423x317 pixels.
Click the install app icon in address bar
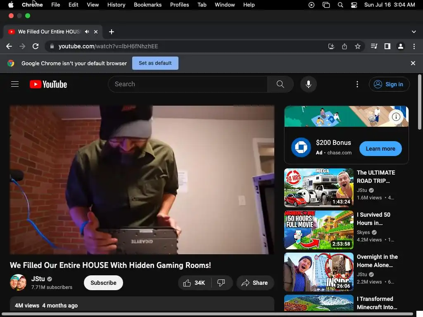point(331,46)
